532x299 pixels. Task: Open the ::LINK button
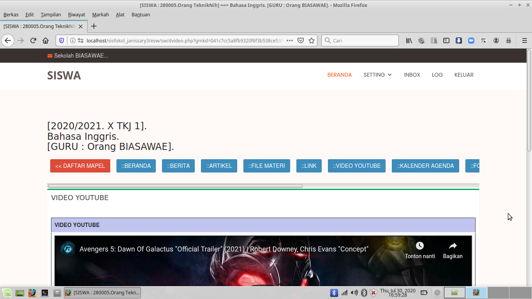tap(309, 166)
